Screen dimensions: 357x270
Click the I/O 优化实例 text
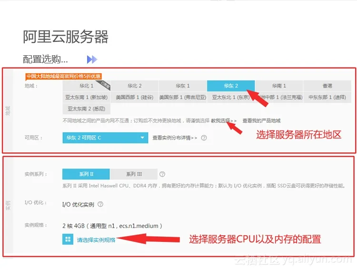pos(79,204)
